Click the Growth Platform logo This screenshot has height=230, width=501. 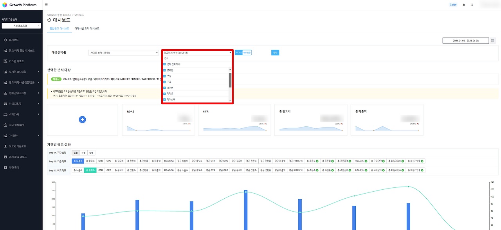click(19, 5)
